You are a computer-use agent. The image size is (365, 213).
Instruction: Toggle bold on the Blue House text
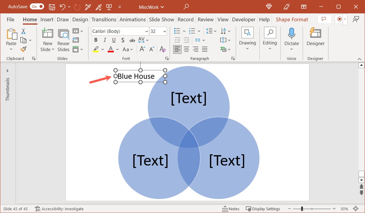(96, 40)
